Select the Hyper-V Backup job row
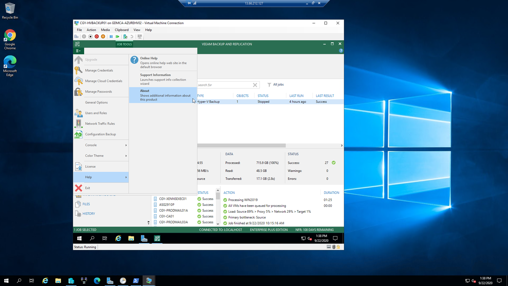The width and height of the screenshot is (508, 286). [270, 101]
